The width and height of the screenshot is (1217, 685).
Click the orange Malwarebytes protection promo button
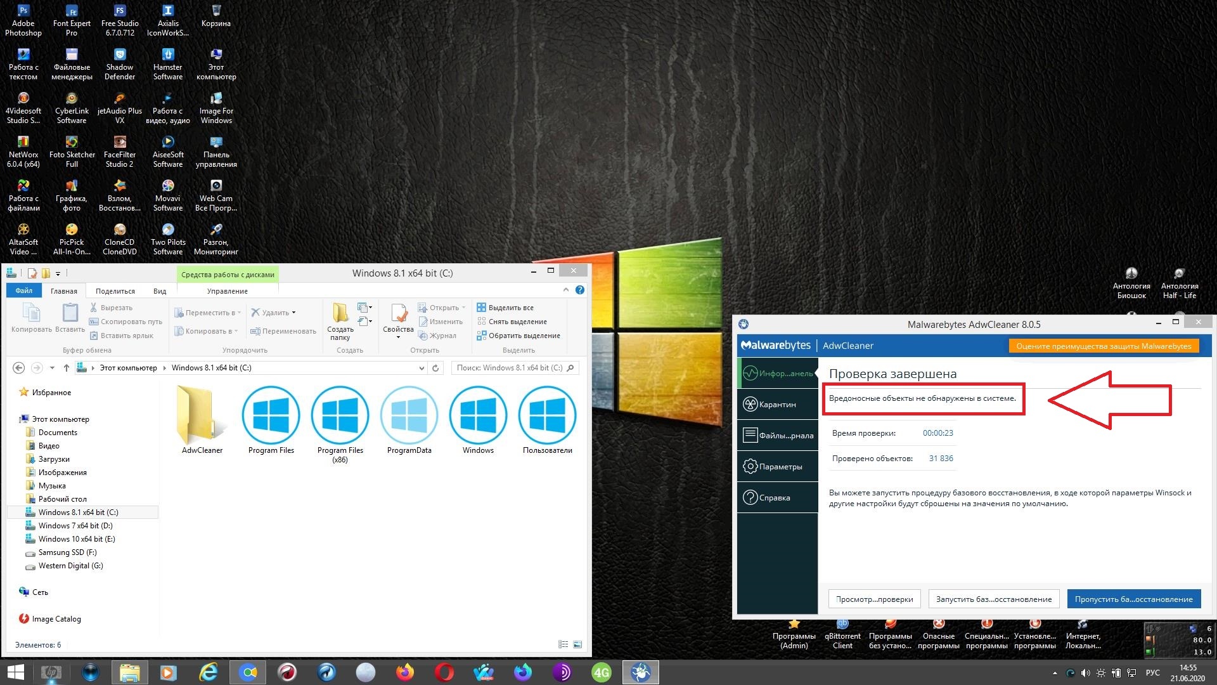[1104, 346]
